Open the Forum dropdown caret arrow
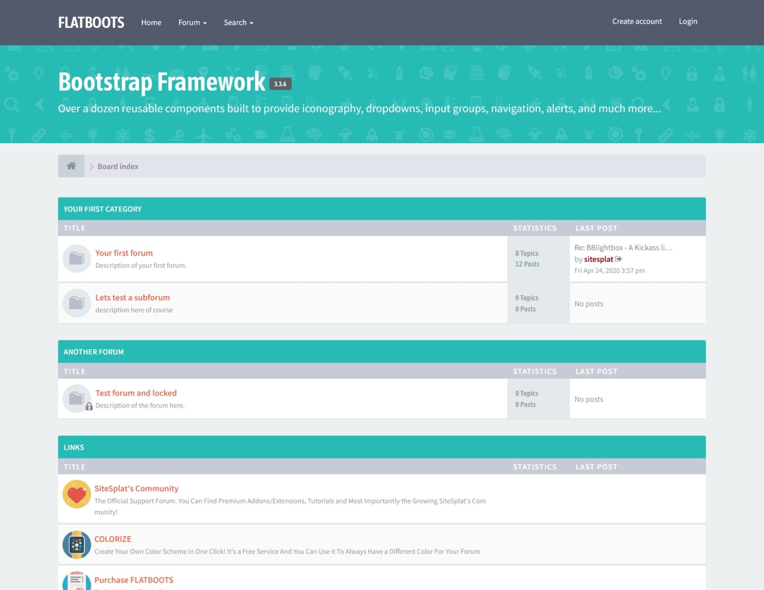This screenshot has width=764, height=590. 205,22
